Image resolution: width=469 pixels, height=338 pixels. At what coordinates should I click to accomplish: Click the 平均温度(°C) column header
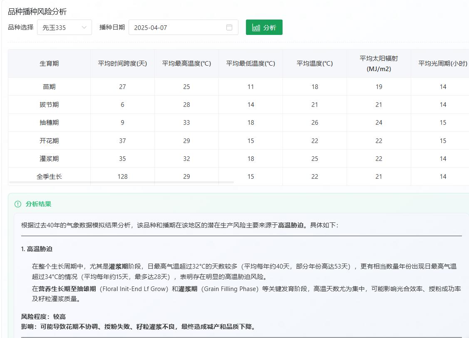315,63
